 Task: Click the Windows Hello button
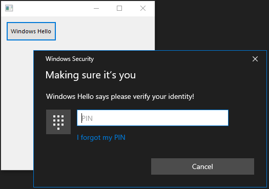click(31, 31)
